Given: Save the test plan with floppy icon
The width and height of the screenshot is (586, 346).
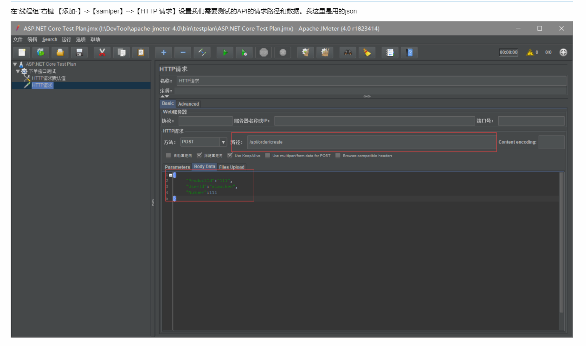Looking at the screenshot, I should tap(79, 52).
